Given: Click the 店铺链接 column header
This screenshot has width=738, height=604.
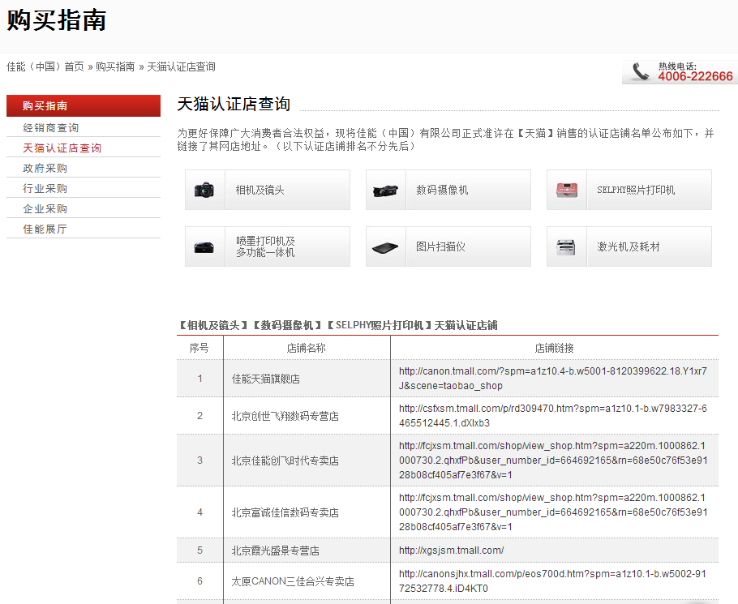Looking at the screenshot, I should (554, 348).
